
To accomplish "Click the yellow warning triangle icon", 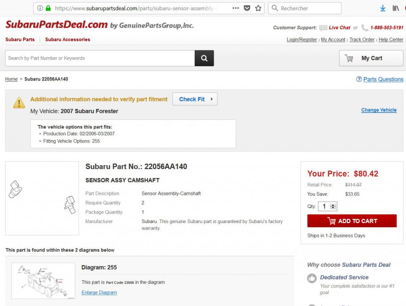I will tap(19, 103).
